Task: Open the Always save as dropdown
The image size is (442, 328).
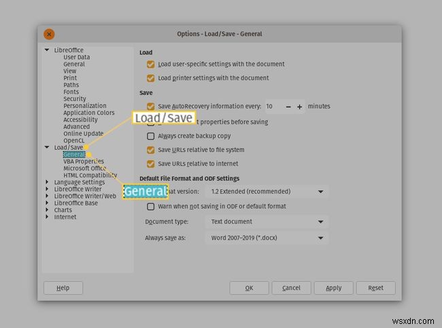Action: tap(267, 238)
